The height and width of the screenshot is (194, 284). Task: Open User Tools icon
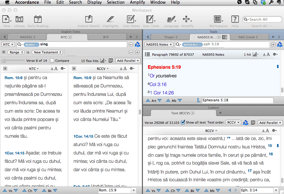pyautogui.click(x=150, y=19)
